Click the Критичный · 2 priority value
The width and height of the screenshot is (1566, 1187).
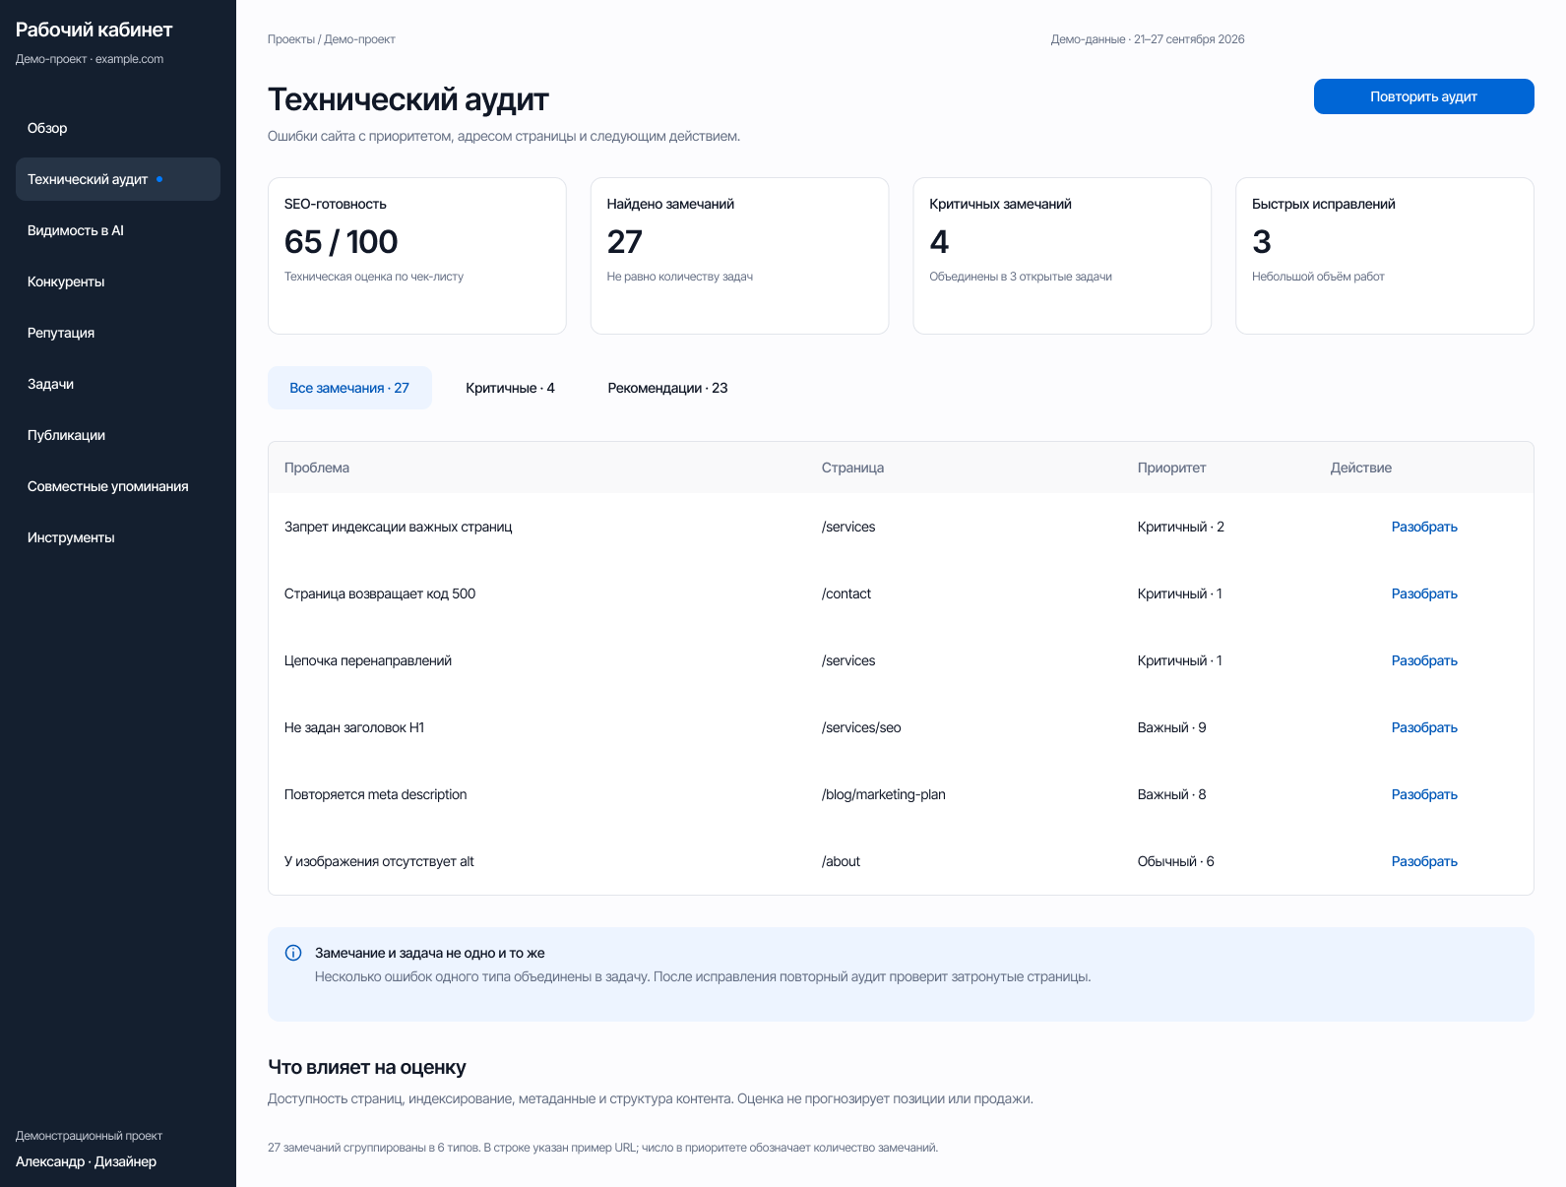click(x=1181, y=527)
